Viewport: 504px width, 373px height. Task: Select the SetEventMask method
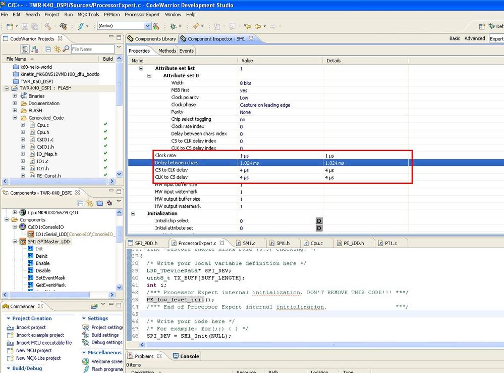(50, 277)
